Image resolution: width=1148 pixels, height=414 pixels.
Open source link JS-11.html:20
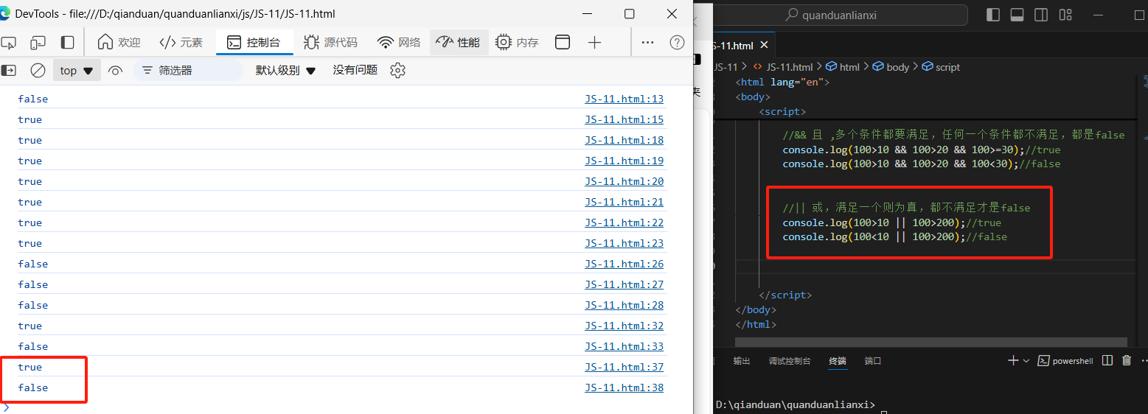(624, 181)
